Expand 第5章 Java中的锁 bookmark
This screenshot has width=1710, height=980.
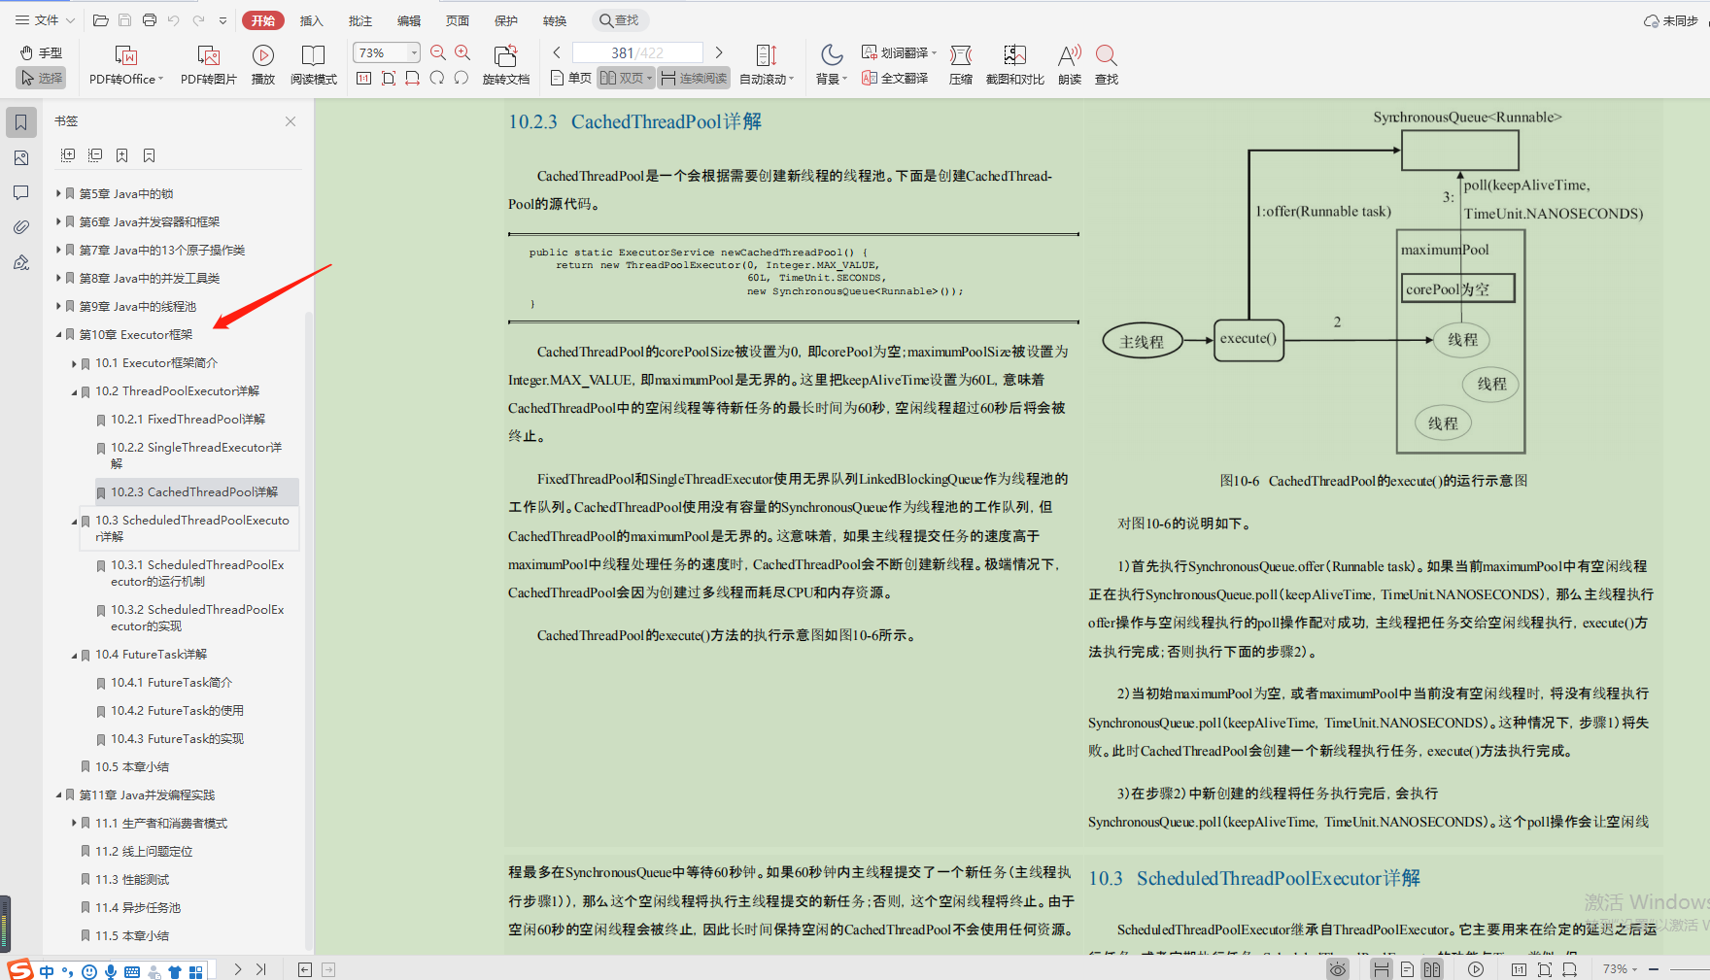[x=58, y=193]
